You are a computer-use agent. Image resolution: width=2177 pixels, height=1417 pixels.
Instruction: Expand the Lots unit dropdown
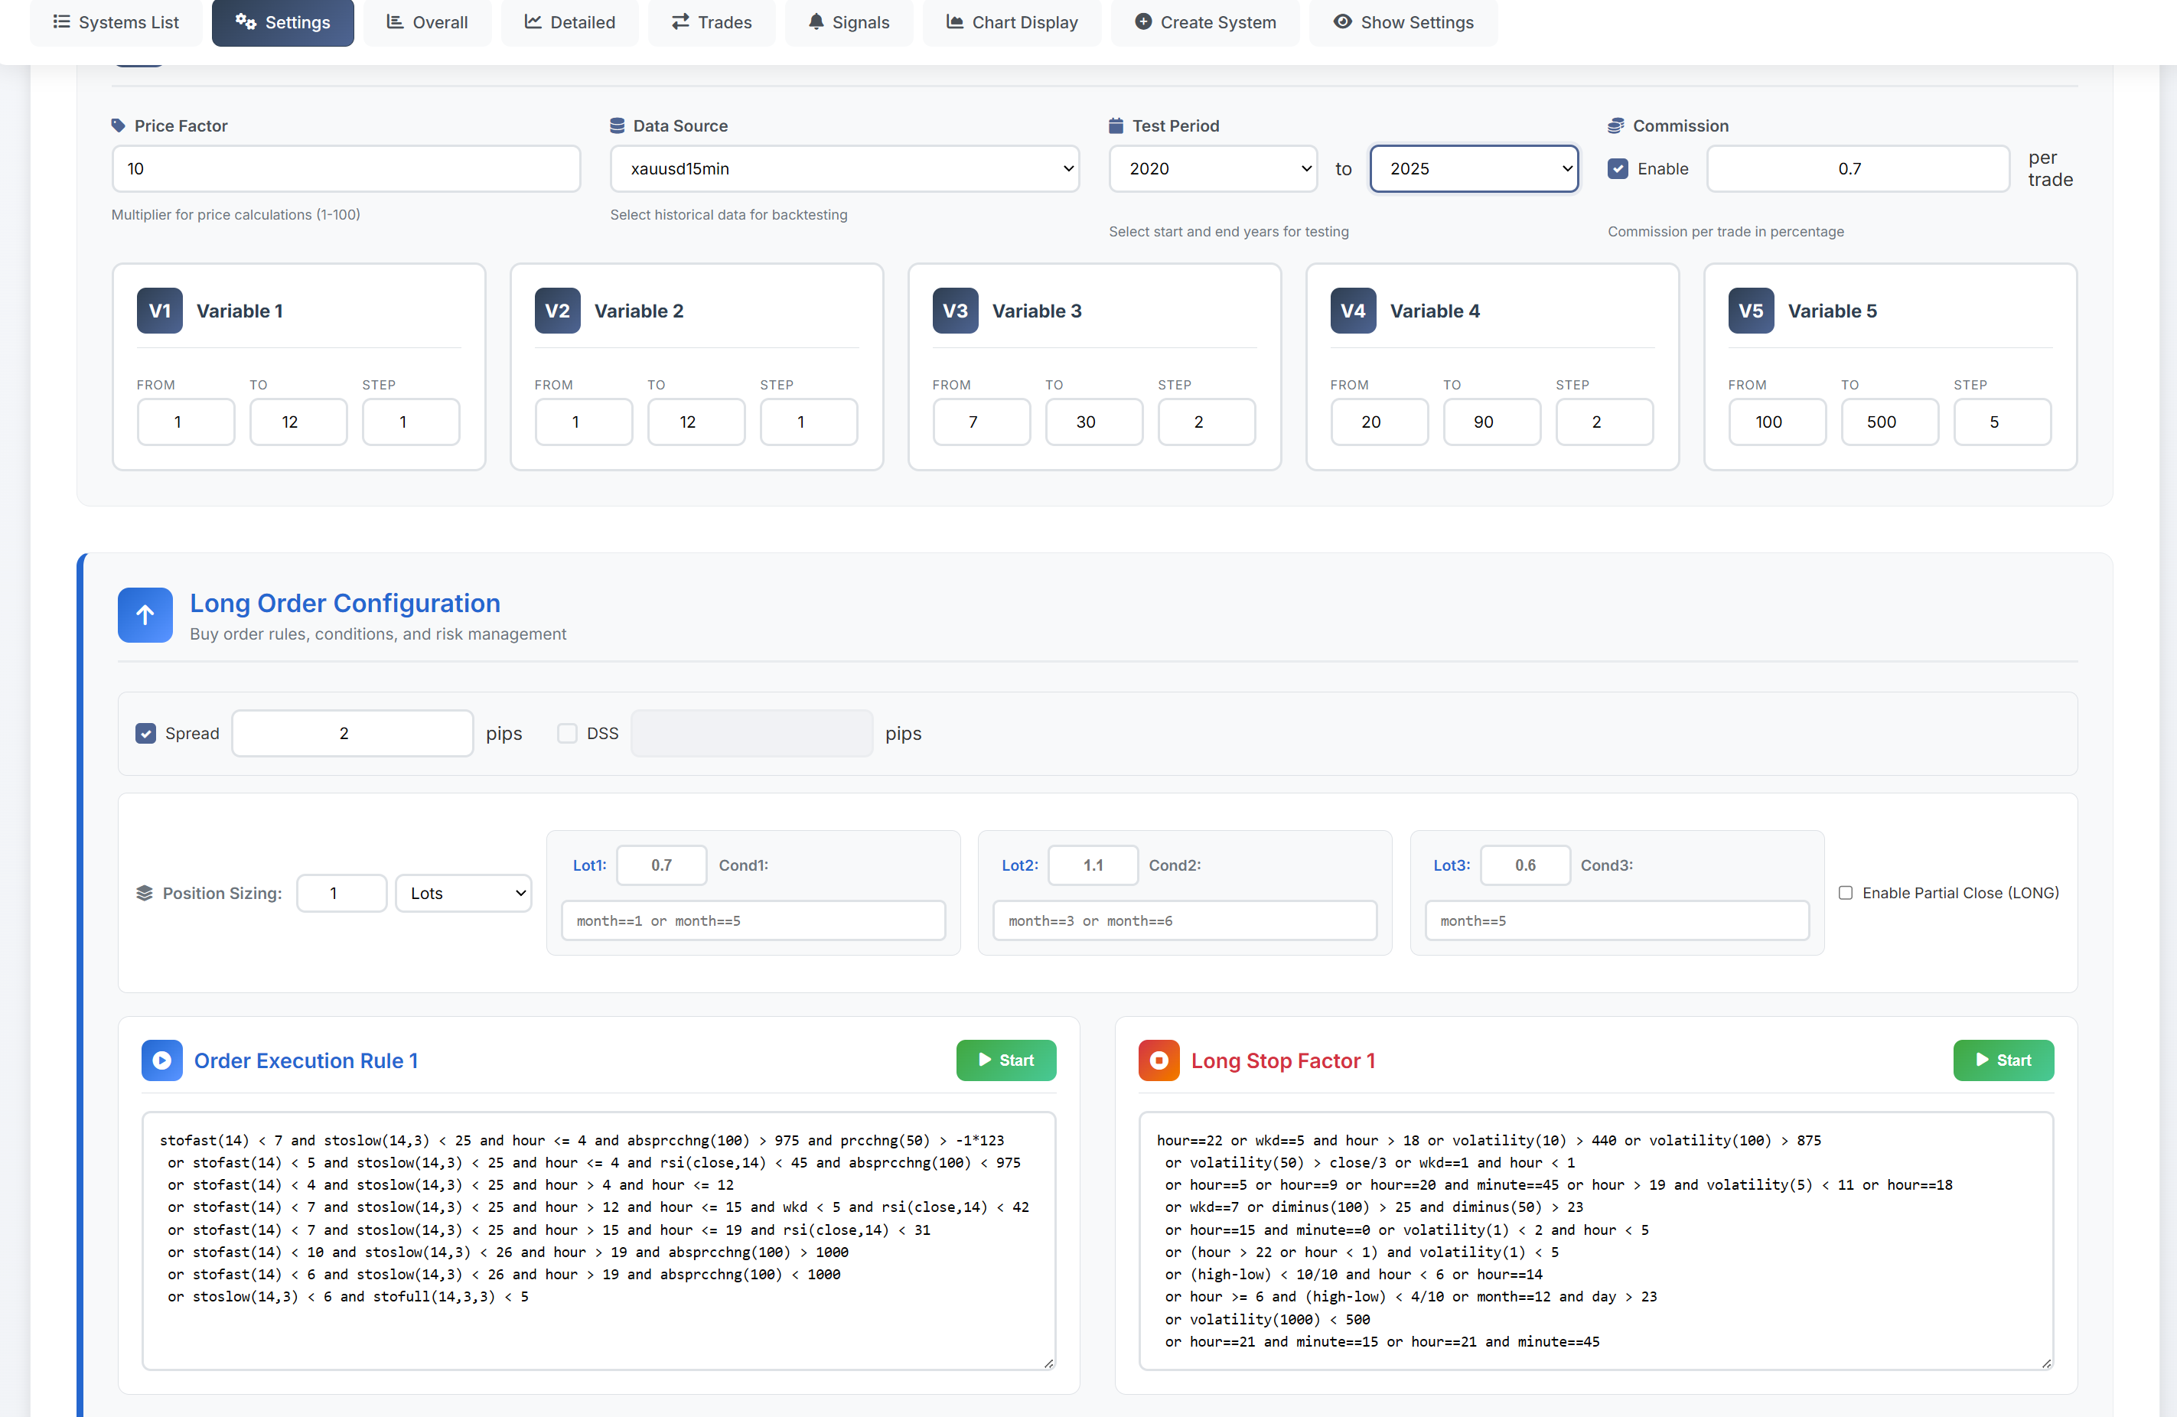tap(464, 893)
